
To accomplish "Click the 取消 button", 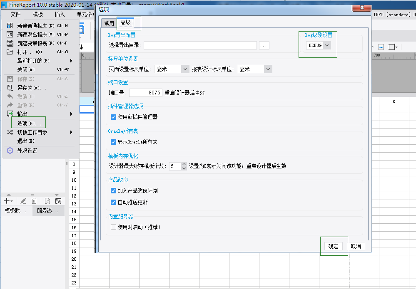I will pyautogui.click(x=356, y=246).
